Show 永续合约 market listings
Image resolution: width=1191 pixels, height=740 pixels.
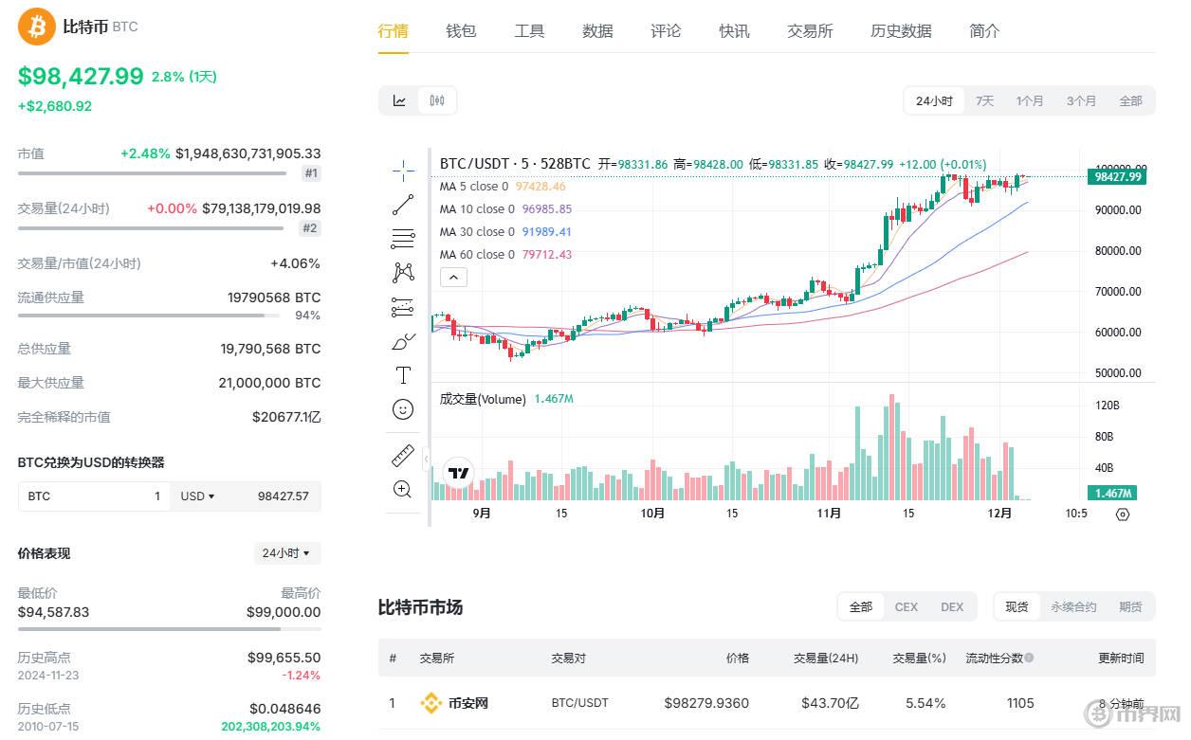1073,606
